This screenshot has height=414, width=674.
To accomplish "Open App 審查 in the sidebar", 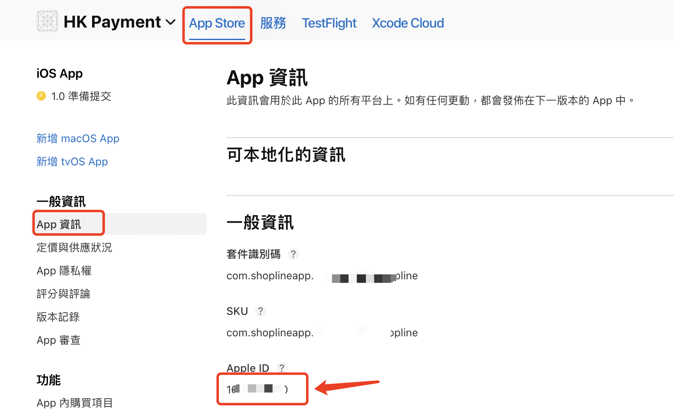I will [x=58, y=340].
